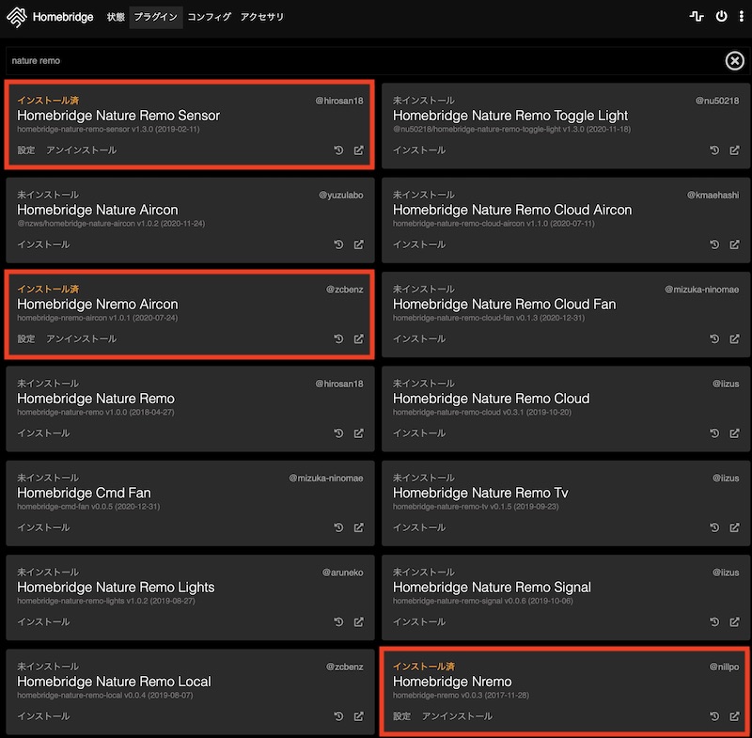Click 設定 for Homebridge Nature Remo Sensor
752x738 pixels.
tap(26, 150)
